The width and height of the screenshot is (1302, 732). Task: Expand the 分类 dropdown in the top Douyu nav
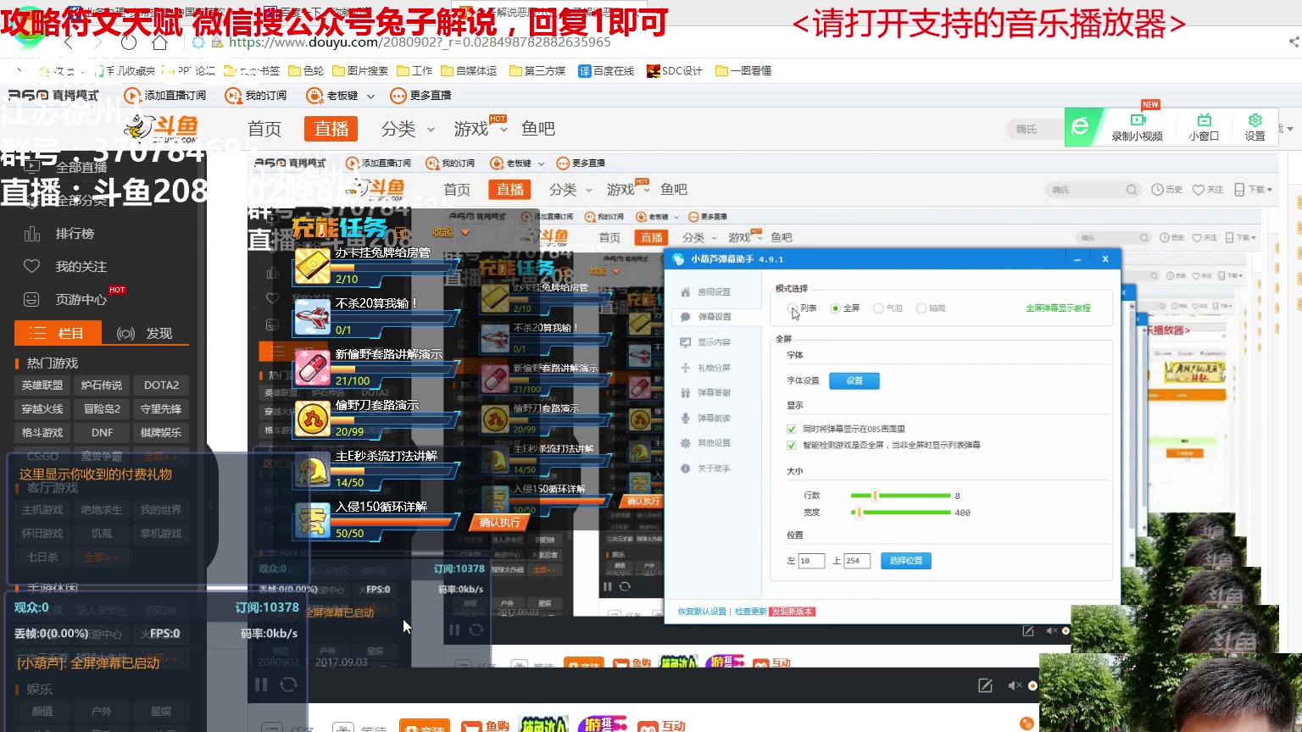(431, 130)
